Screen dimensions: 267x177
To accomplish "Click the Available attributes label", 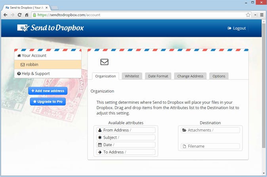I will pyautogui.click(x=126, y=123).
